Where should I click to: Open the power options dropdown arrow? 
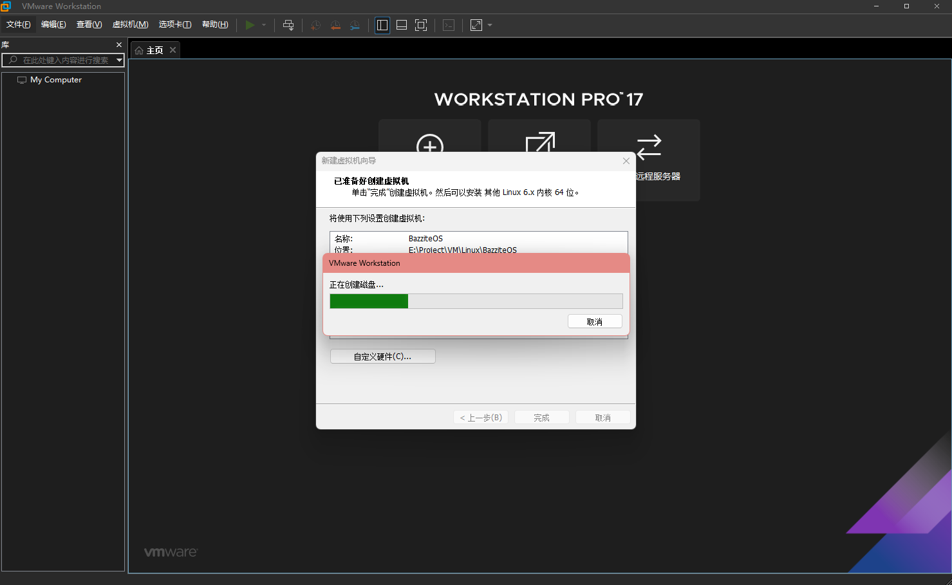pyautogui.click(x=263, y=25)
